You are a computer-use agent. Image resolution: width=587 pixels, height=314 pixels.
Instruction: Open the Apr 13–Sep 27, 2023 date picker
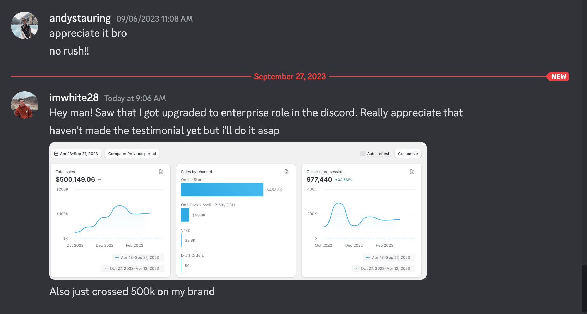[x=76, y=154]
